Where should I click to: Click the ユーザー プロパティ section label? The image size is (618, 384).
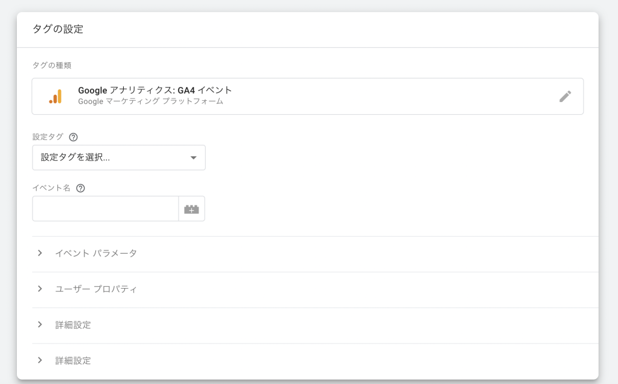coord(96,289)
